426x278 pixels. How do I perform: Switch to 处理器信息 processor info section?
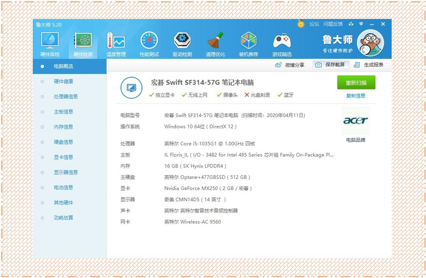(x=63, y=96)
